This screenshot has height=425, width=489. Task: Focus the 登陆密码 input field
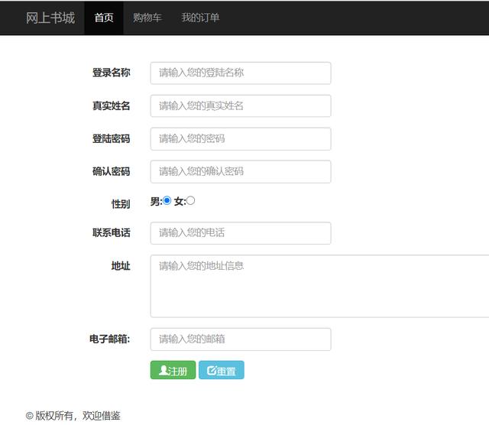(x=241, y=139)
